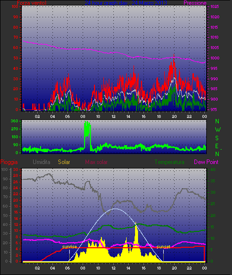
Task: Click the 20 hour label under wind chart
Action: pos(174,116)
